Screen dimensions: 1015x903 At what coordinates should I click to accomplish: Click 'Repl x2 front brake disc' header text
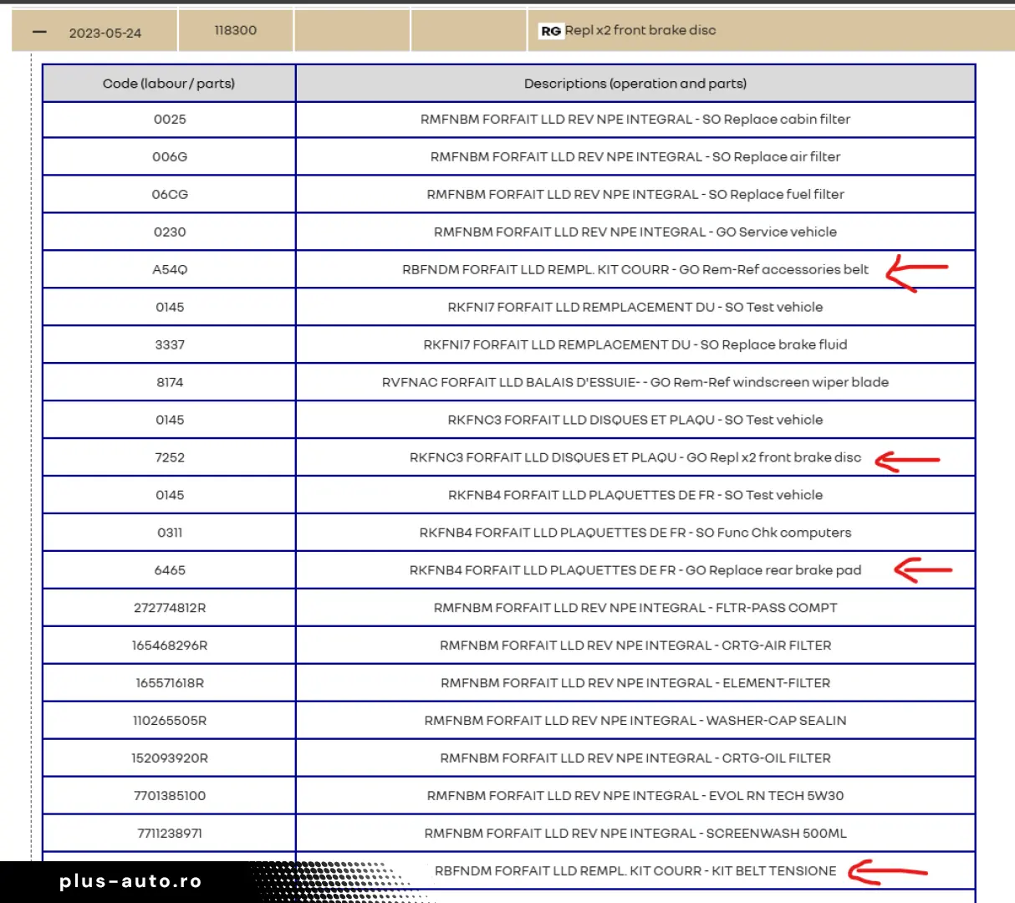tap(640, 30)
